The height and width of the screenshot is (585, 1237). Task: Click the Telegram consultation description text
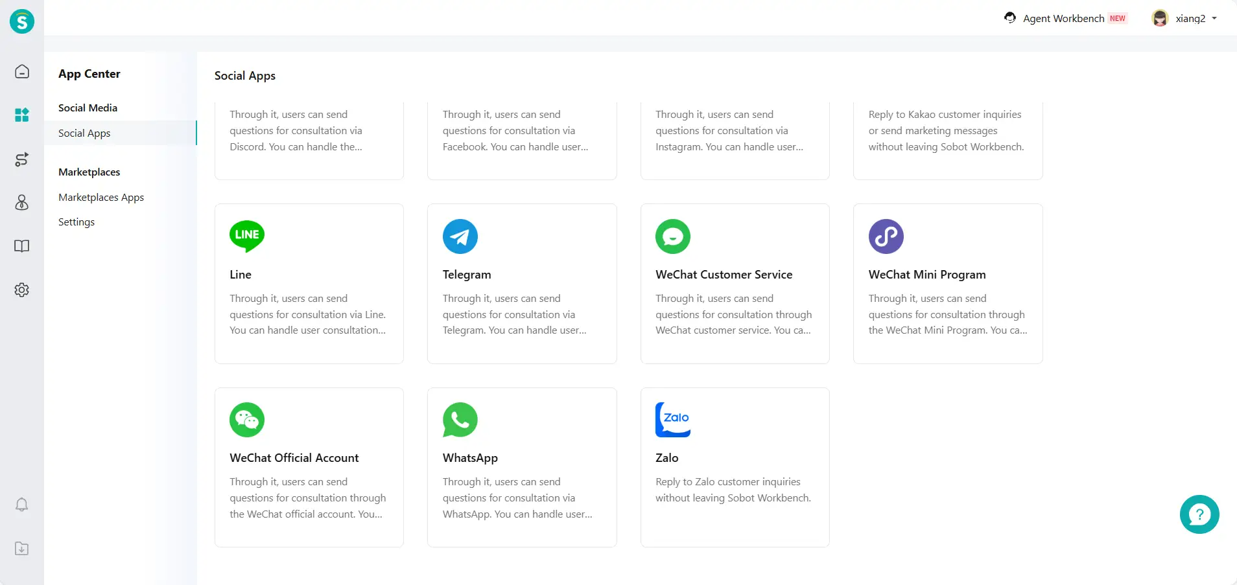point(514,314)
